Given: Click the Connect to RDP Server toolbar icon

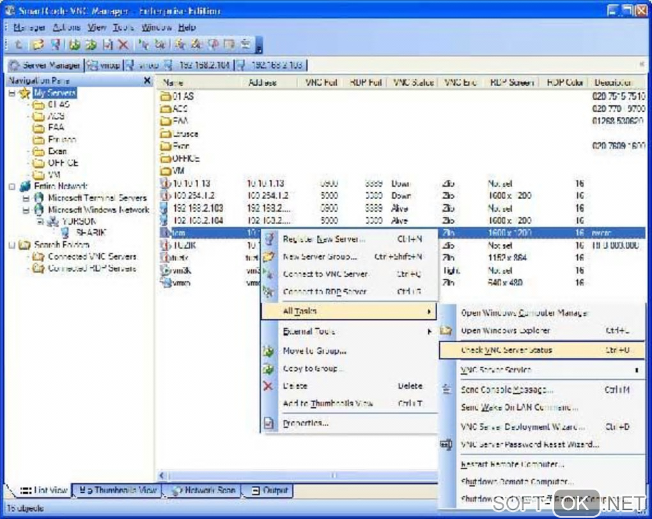Looking at the screenshot, I should (x=160, y=44).
